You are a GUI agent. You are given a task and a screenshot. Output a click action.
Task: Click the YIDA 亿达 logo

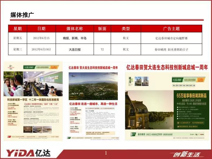(28, 153)
